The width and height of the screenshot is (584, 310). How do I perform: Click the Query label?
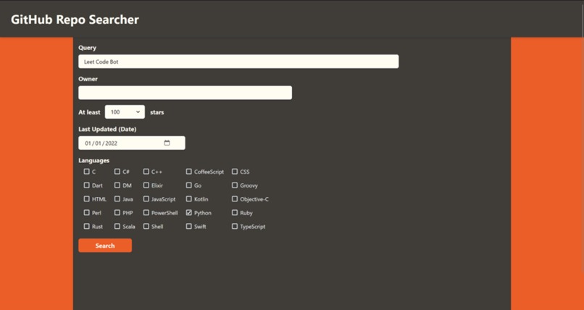click(x=87, y=48)
